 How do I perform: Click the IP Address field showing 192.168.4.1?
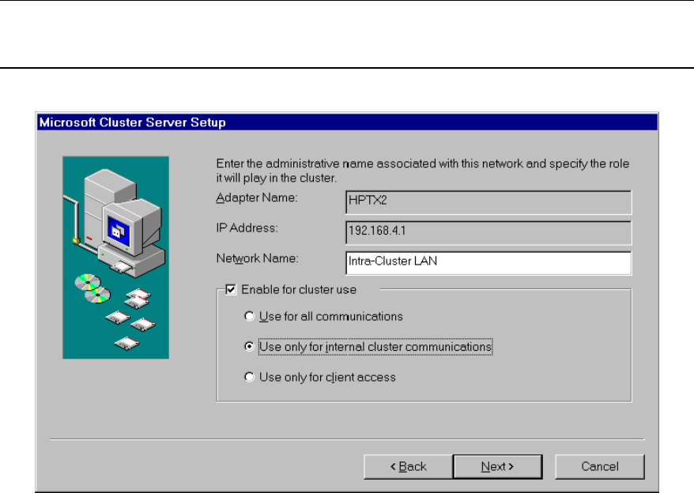pyautogui.click(x=488, y=232)
